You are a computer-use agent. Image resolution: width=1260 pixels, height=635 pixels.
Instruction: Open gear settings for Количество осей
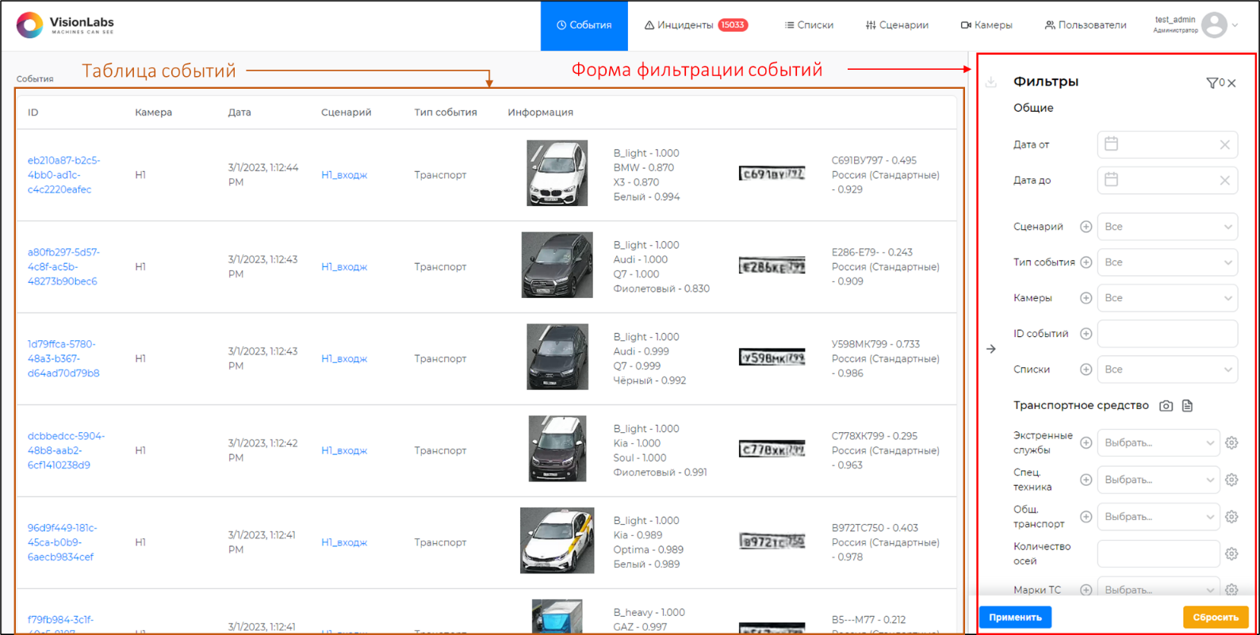(x=1231, y=553)
